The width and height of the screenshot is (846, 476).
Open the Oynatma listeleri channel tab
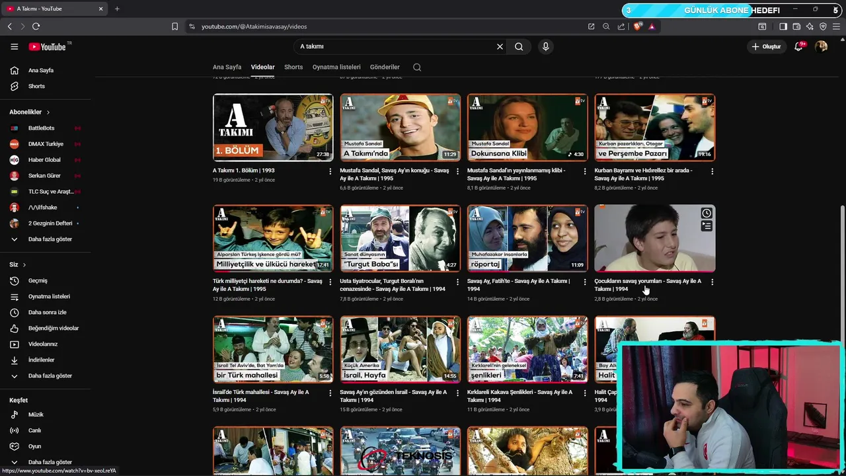pos(336,67)
